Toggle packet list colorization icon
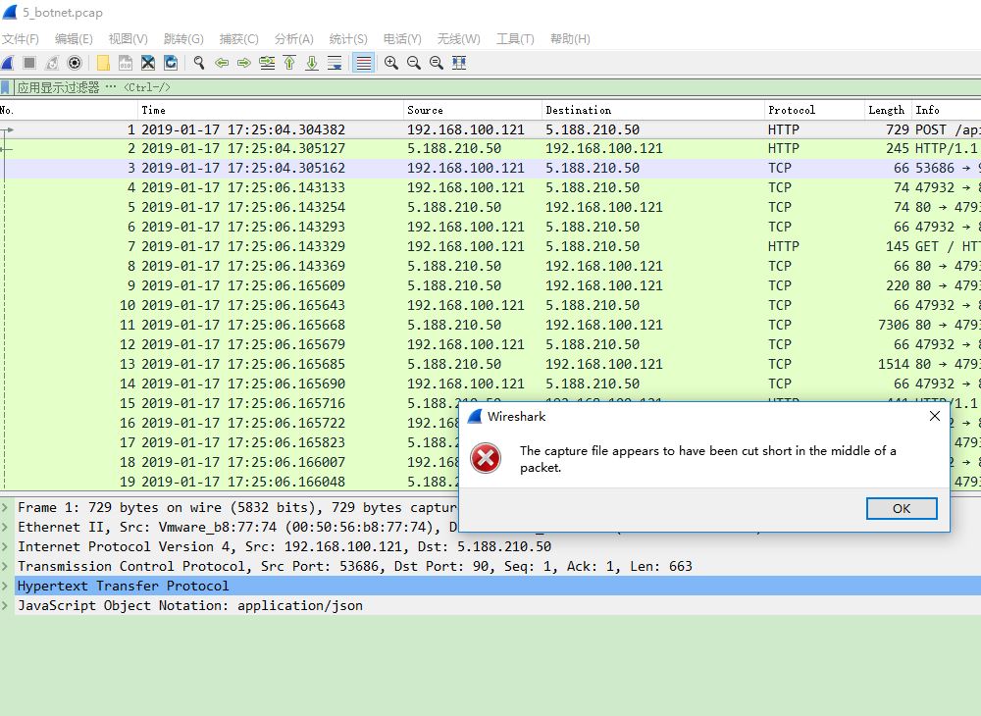981x716 pixels. (364, 63)
